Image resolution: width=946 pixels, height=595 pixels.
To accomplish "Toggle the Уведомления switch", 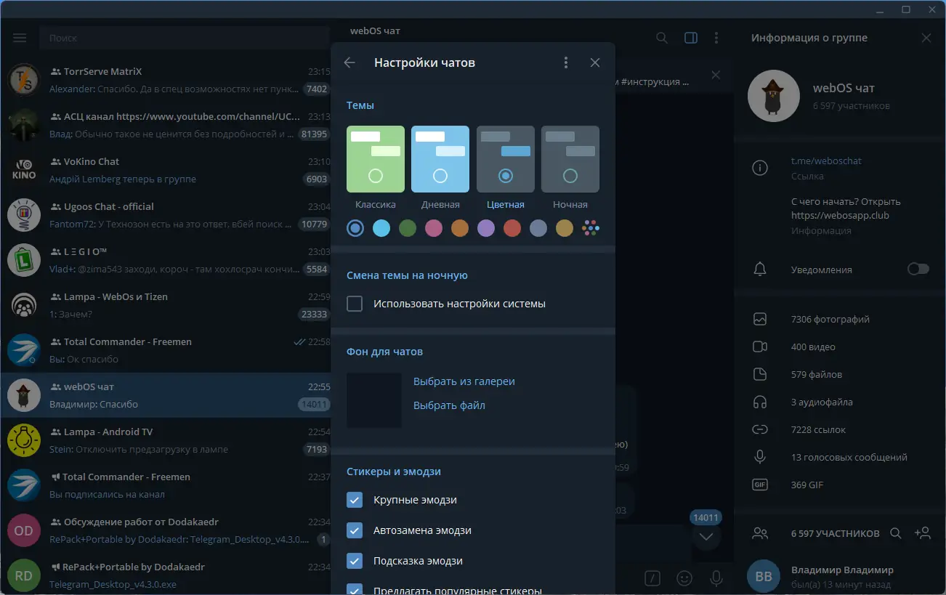I will pos(918,269).
